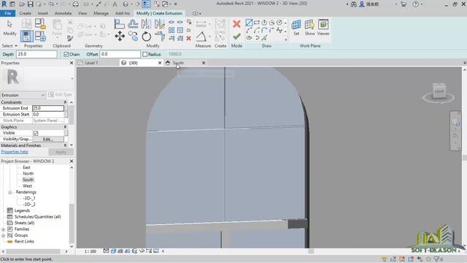The width and height of the screenshot is (467, 263).
Task: Toggle the Visible checkbox in Properties
Action: [x=36, y=133]
